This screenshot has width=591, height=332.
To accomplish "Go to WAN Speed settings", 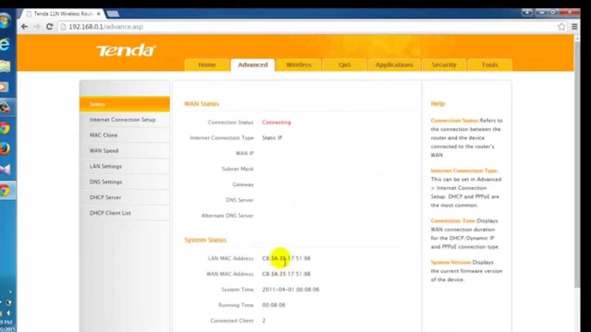I will [x=125, y=151].
